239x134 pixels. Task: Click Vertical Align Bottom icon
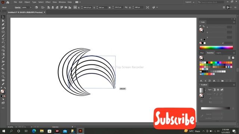pyautogui.click(x=70, y=7)
